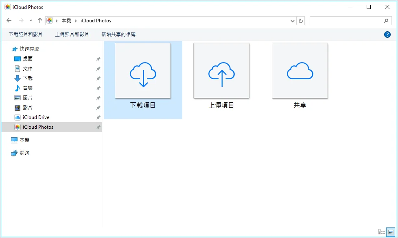Click the pin icon beside 影片
Image resolution: width=398 pixels, height=238 pixels.
98,108
